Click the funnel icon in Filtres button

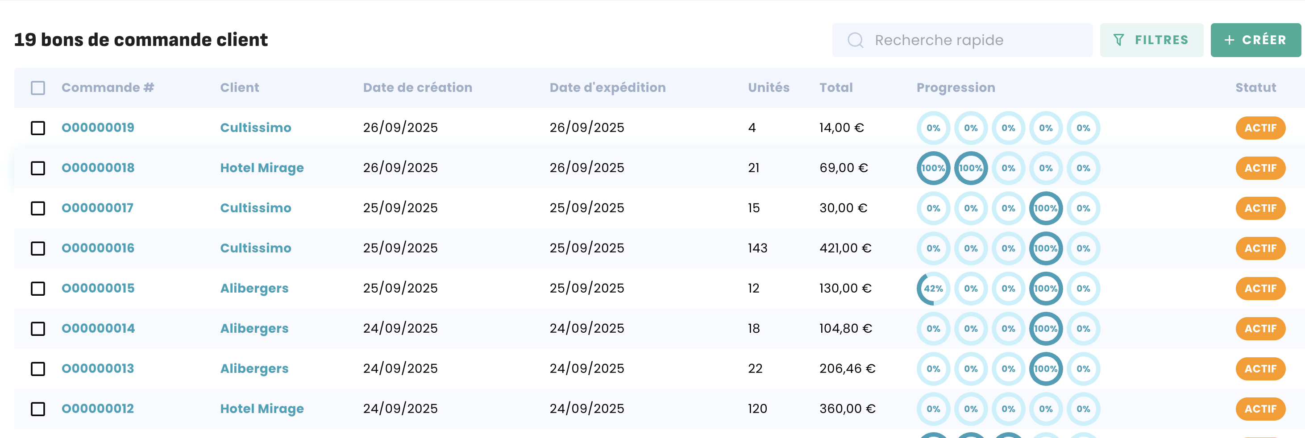pyautogui.click(x=1118, y=40)
